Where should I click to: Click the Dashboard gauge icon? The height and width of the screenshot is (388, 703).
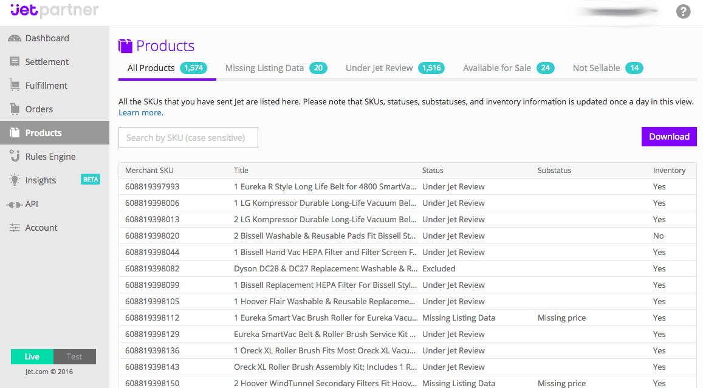tap(15, 38)
